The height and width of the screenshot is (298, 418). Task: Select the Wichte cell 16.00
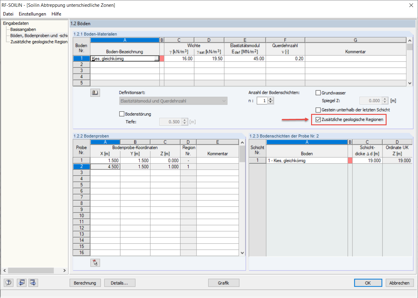coord(179,58)
